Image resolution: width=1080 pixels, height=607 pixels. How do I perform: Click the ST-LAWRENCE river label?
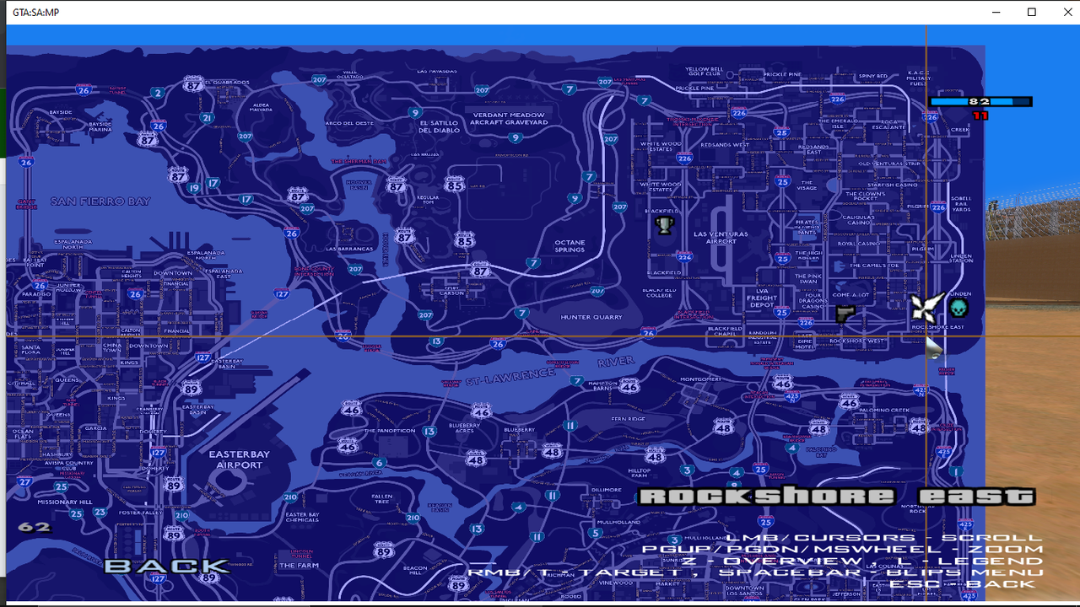click(x=511, y=376)
